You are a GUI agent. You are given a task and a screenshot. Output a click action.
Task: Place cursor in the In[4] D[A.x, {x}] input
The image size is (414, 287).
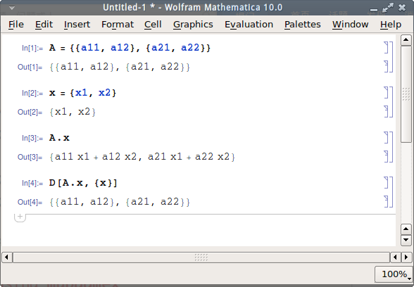83,183
